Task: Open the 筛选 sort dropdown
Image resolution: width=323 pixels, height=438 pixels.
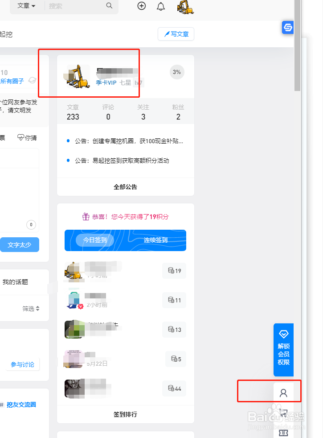Action: tap(31, 309)
